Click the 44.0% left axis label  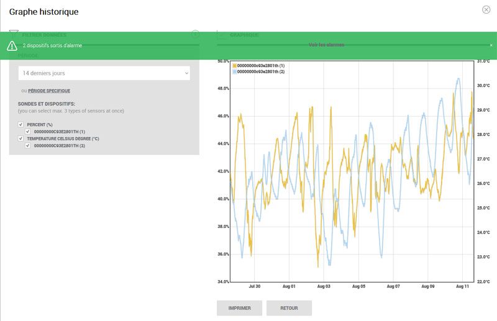[x=223, y=144]
